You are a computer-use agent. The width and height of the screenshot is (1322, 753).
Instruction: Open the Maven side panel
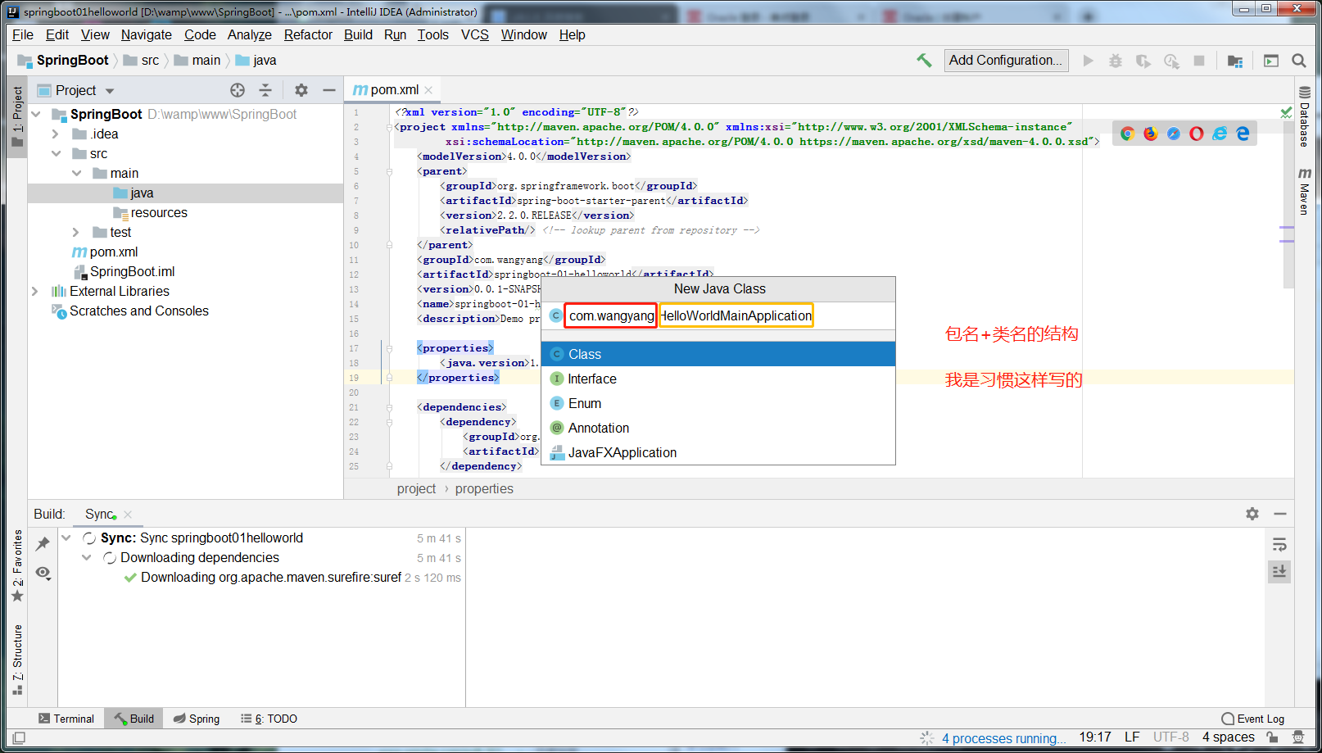coord(1305,191)
